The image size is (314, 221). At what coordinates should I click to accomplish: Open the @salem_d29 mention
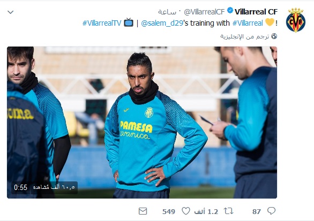(x=162, y=23)
